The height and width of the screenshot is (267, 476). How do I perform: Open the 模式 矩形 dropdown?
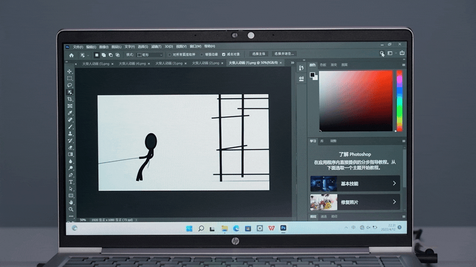tap(150, 55)
